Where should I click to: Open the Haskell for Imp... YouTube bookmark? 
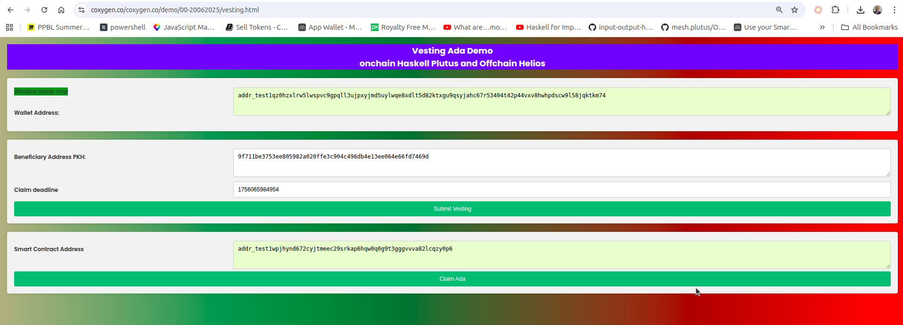(548, 27)
